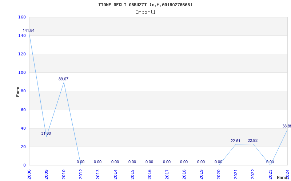Click the 2021 year label
291x181 pixels.
tap(236, 174)
